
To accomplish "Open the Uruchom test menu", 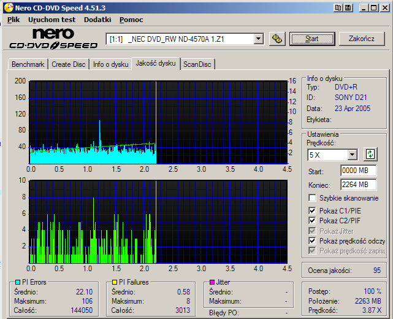I will 52,20.
